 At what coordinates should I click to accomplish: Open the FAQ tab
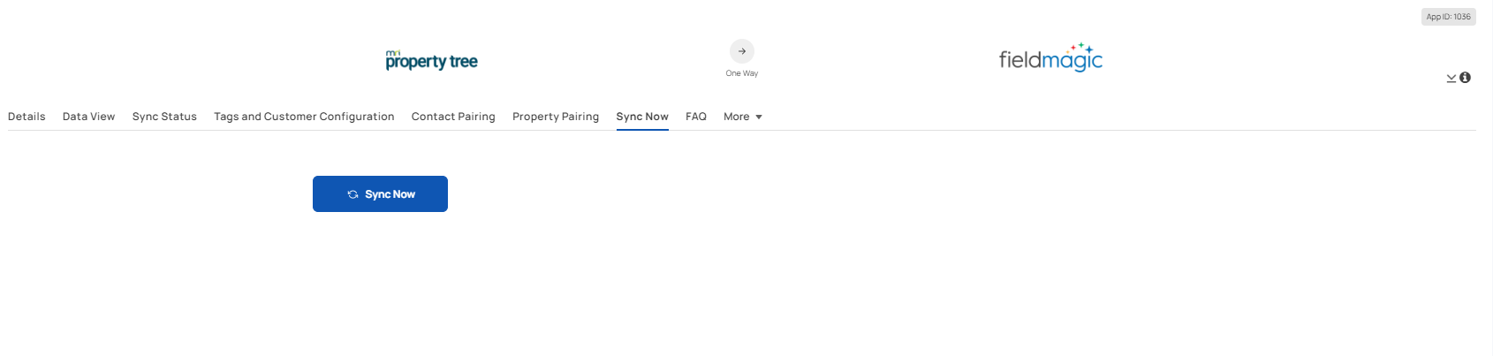pos(696,117)
